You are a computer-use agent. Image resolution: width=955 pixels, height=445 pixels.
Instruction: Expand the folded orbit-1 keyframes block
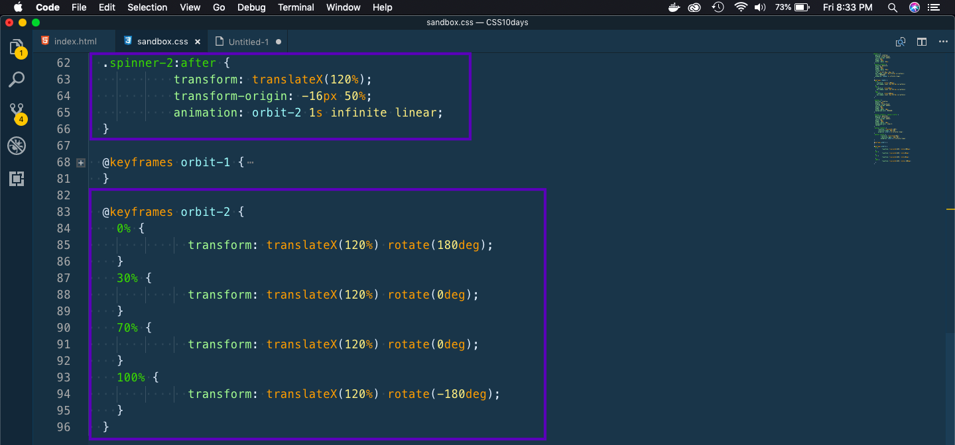coord(81,162)
